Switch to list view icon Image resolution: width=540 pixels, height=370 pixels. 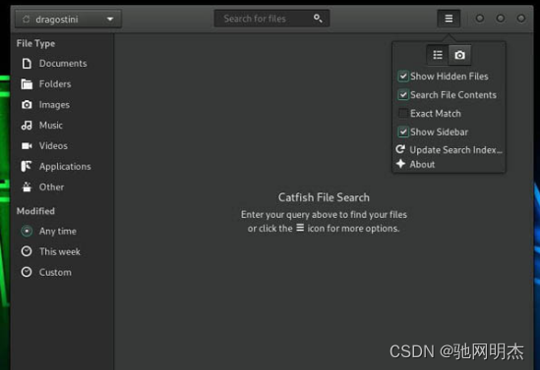pyautogui.click(x=438, y=55)
